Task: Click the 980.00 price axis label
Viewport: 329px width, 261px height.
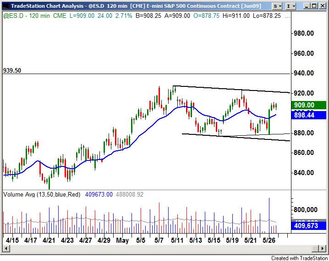Action: point(304,33)
